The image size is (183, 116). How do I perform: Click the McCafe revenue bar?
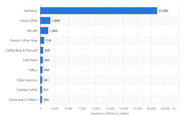click(x=44, y=31)
